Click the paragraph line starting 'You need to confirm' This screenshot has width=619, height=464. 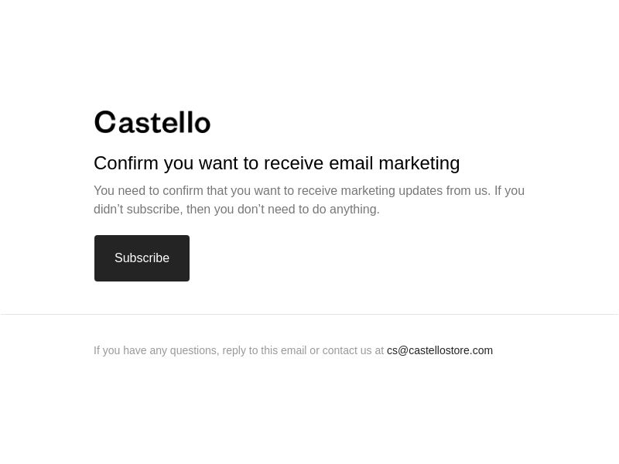[x=309, y=190]
